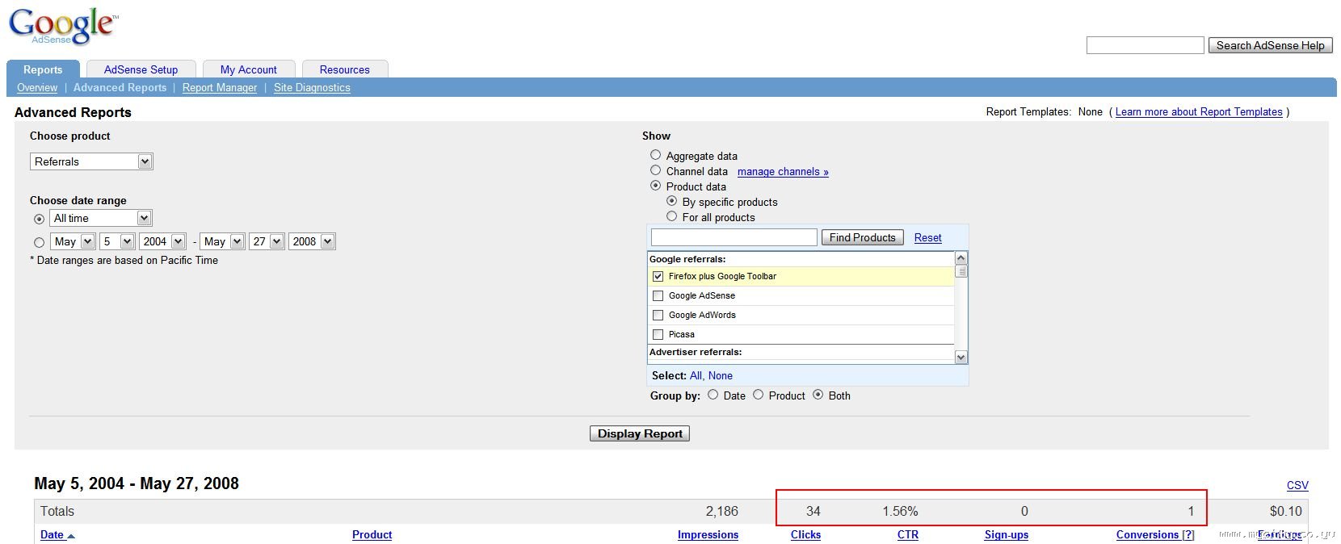This screenshot has height=544, width=1341.
Task: Open the manage channels link
Action: [783, 172]
